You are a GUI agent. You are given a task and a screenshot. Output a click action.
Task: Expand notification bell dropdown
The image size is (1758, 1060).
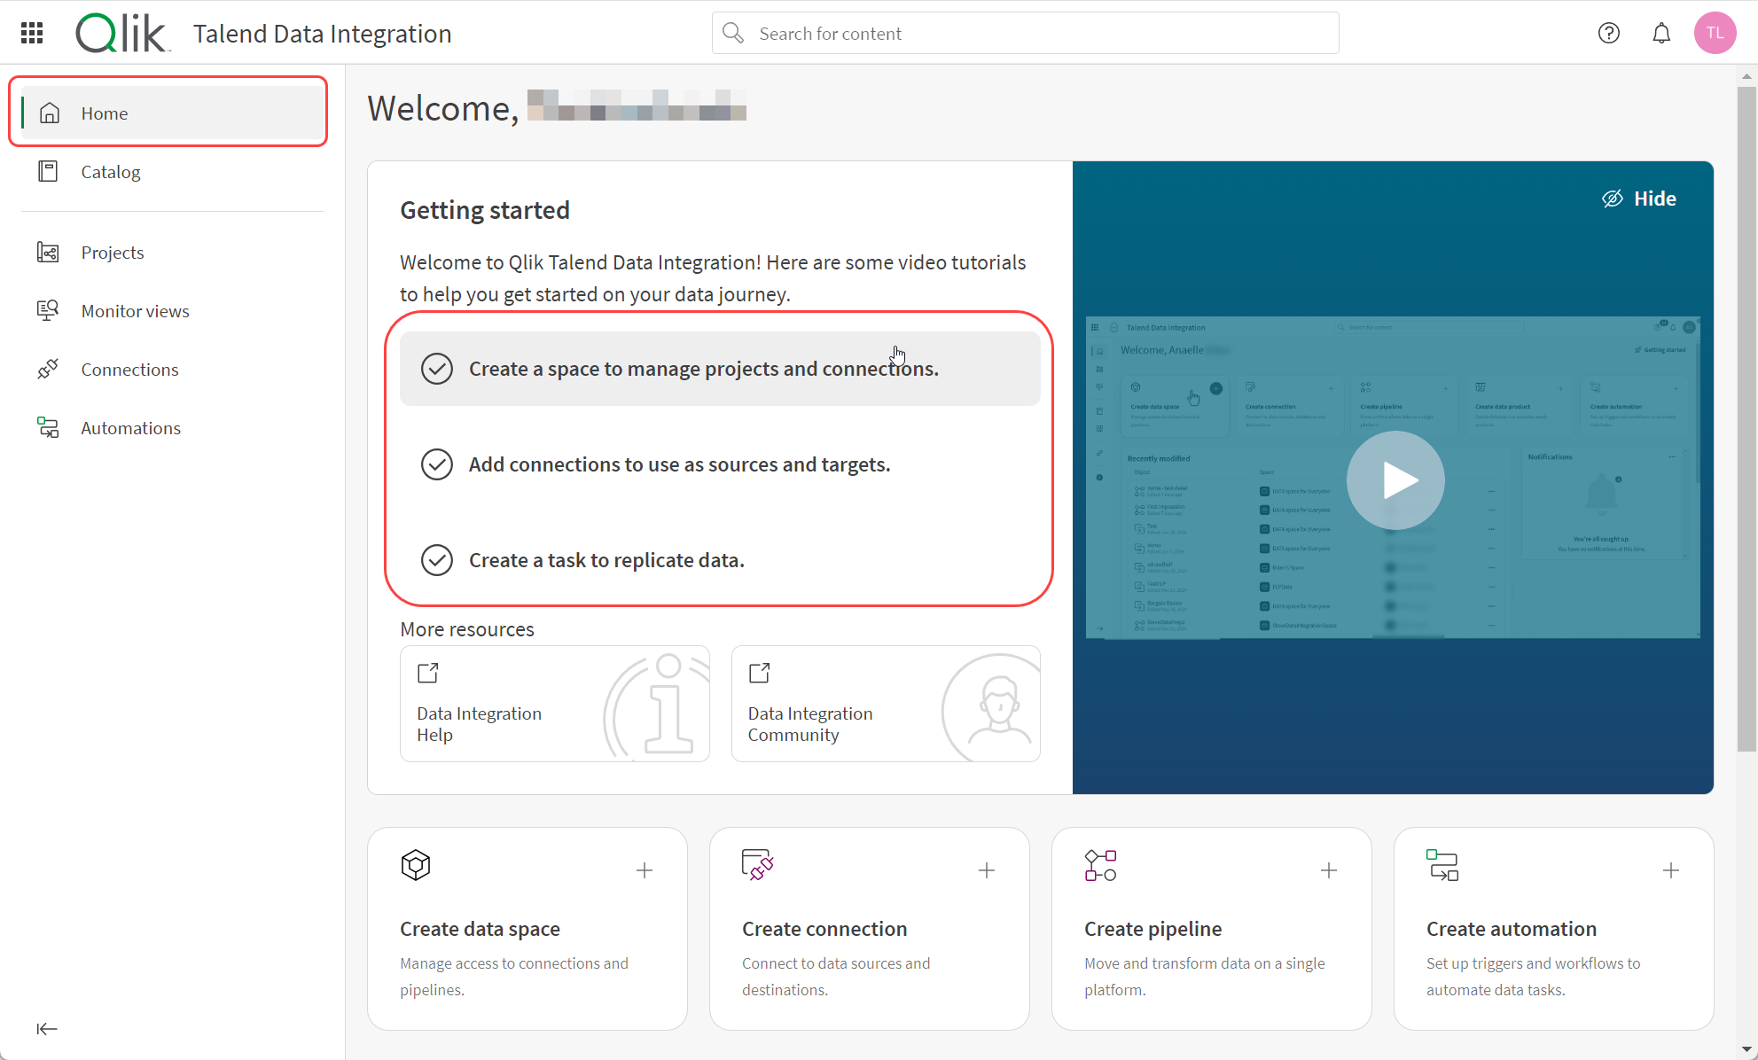click(x=1660, y=33)
